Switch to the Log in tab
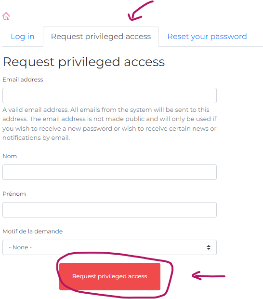The width and height of the screenshot is (263, 299). 23,37
